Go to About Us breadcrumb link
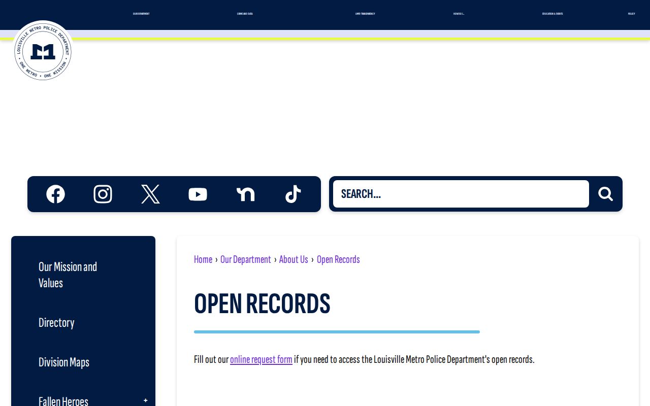The width and height of the screenshot is (650, 406). point(294,259)
